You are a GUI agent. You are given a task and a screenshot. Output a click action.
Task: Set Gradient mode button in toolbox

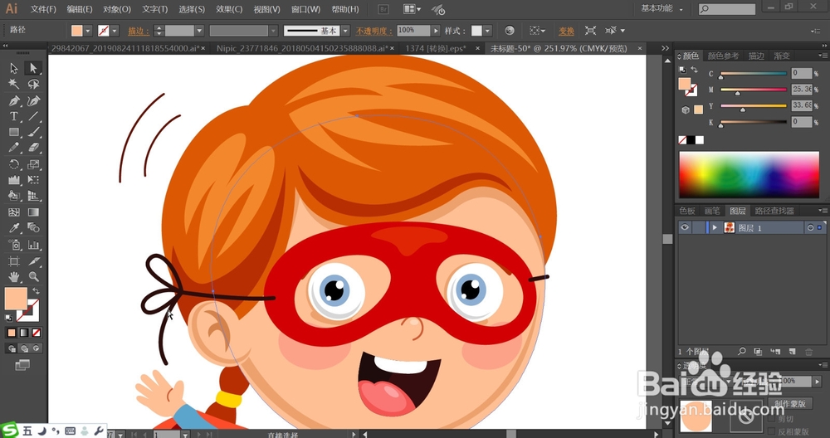24,333
